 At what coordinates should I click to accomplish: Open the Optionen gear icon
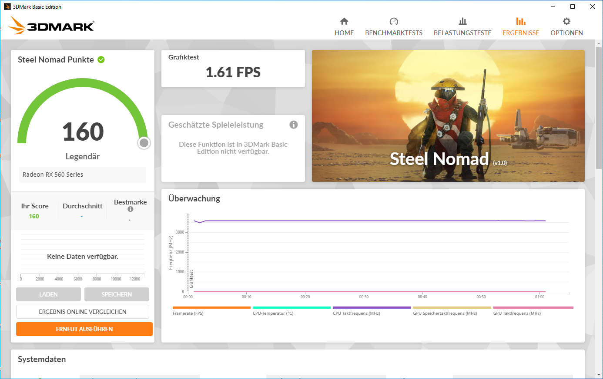[x=566, y=21]
